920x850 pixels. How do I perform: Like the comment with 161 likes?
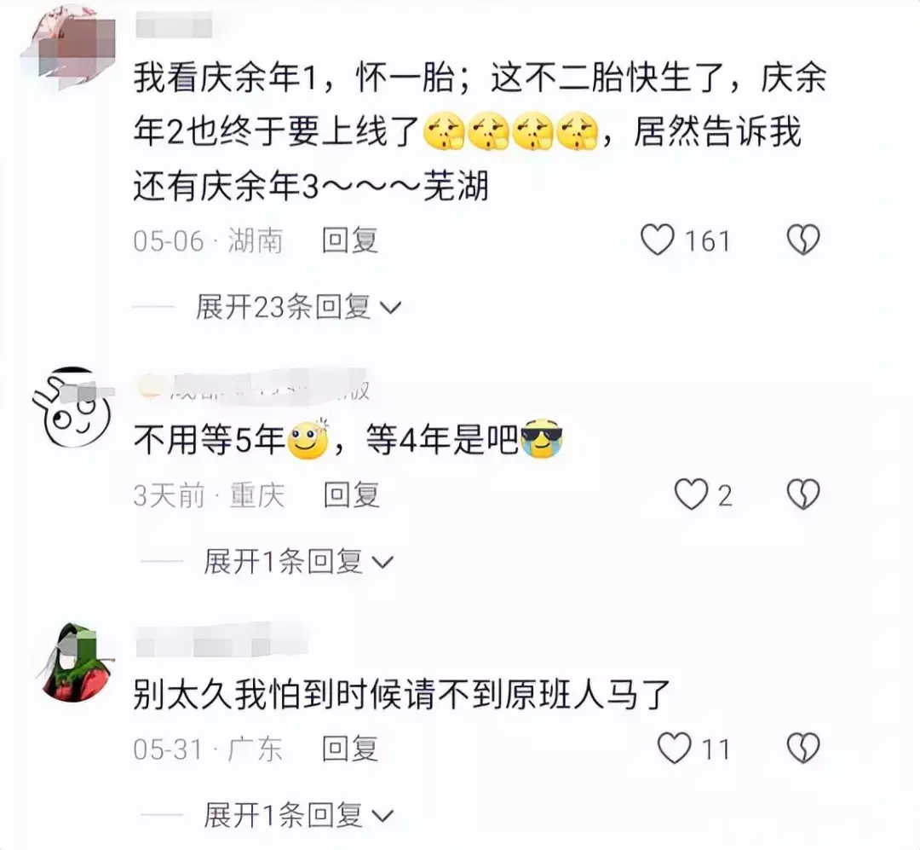[x=657, y=240]
